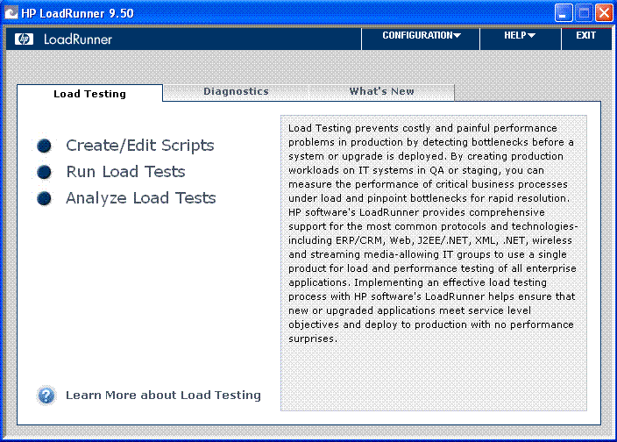This screenshot has width=617, height=442.
Task: Launch Run Load Tests
Action: pyautogui.click(x=125, y=172)
